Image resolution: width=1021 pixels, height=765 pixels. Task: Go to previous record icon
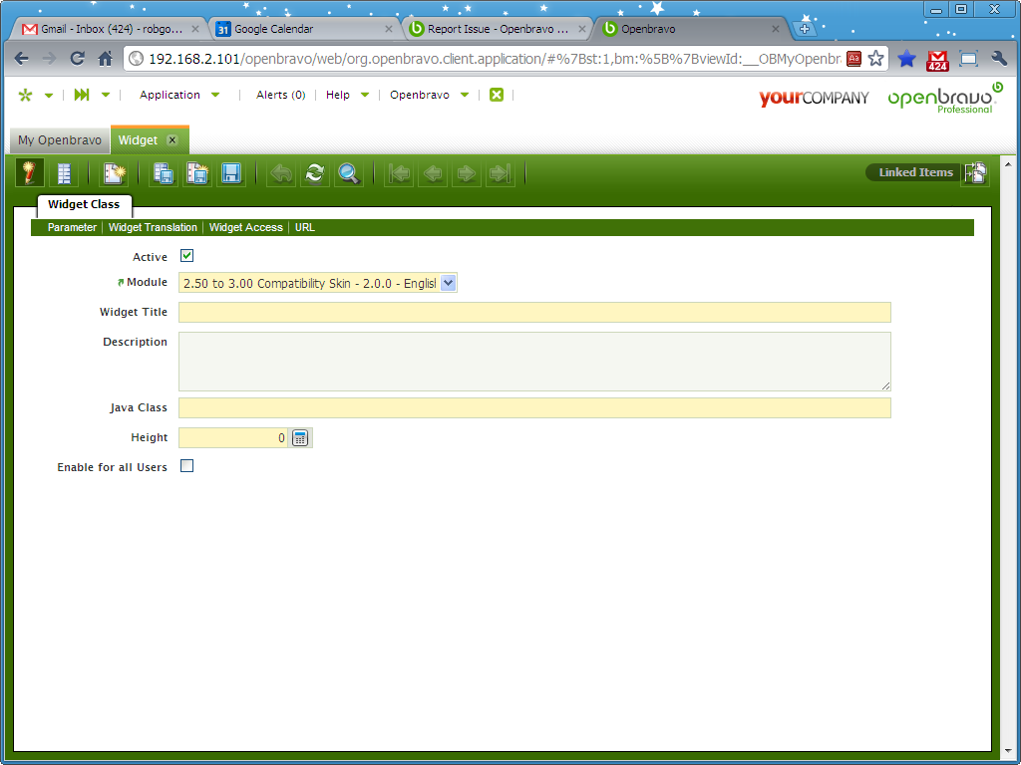pyautogui.click(x=433, y=173)
